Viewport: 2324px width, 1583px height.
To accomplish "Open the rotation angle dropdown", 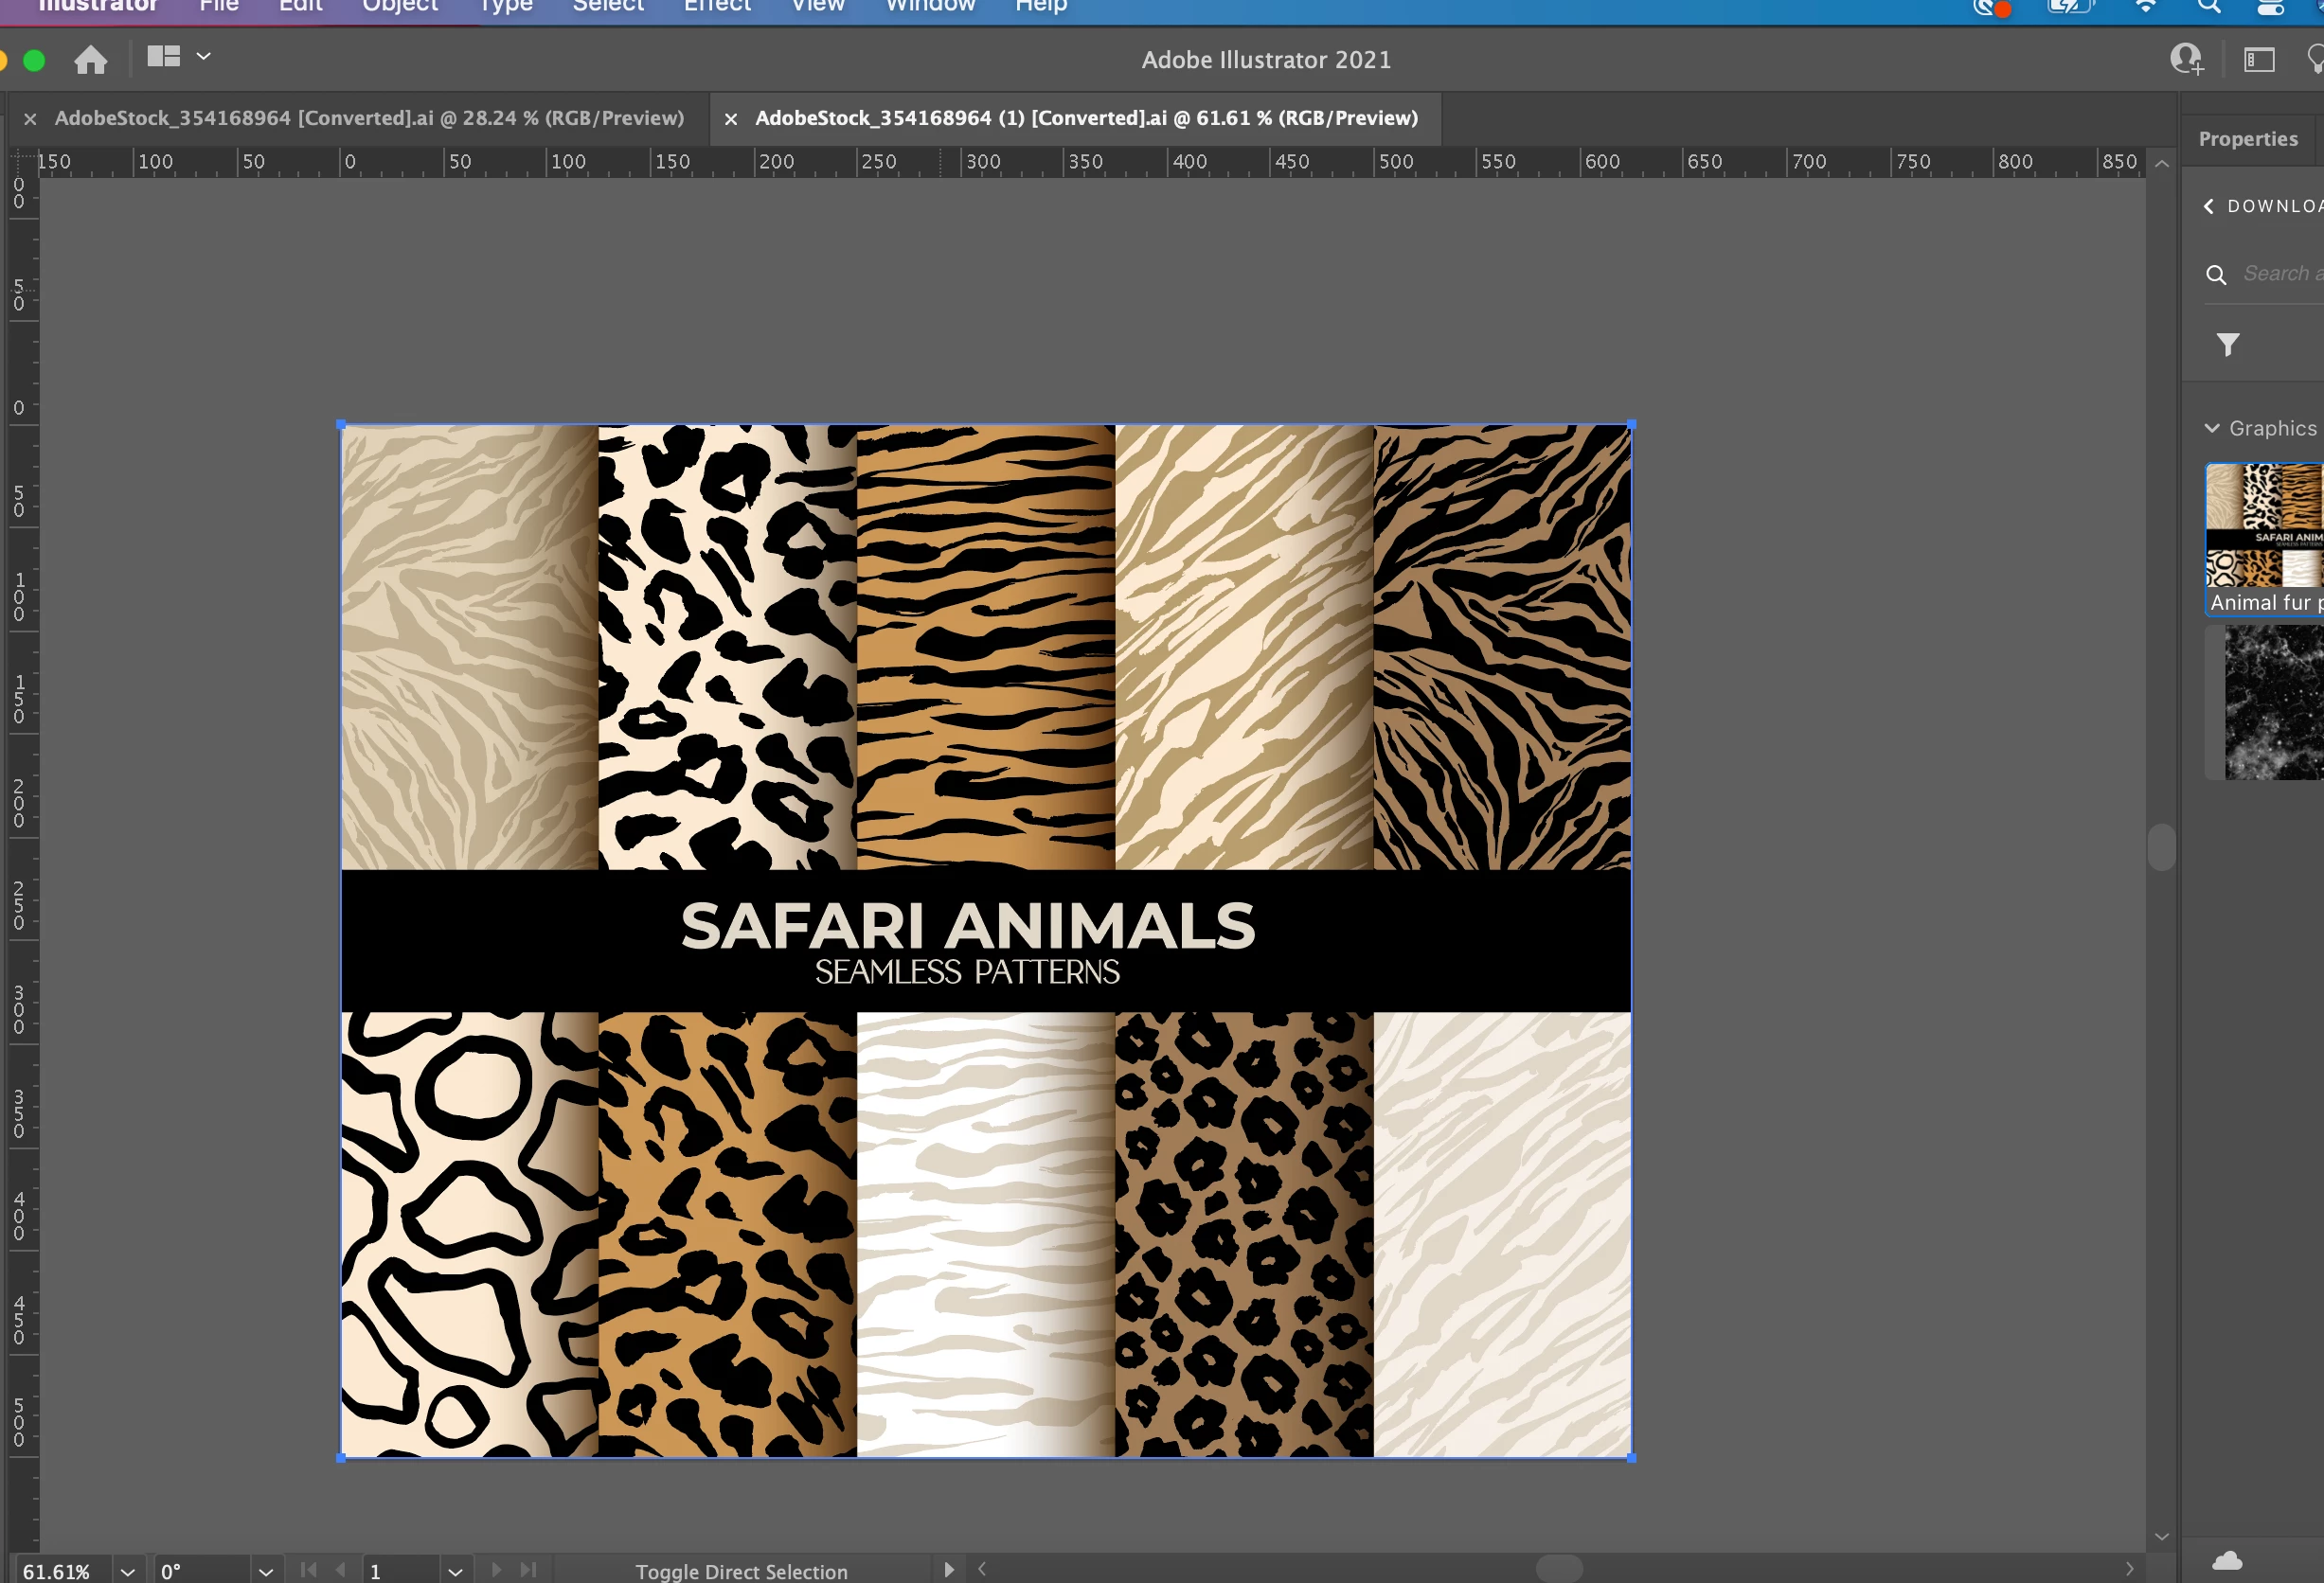I will tap(265, 1571).
